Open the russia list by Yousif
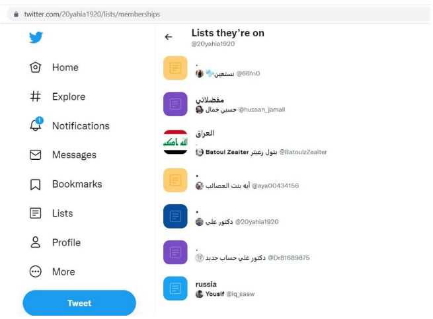 click(x=295, y=289)
